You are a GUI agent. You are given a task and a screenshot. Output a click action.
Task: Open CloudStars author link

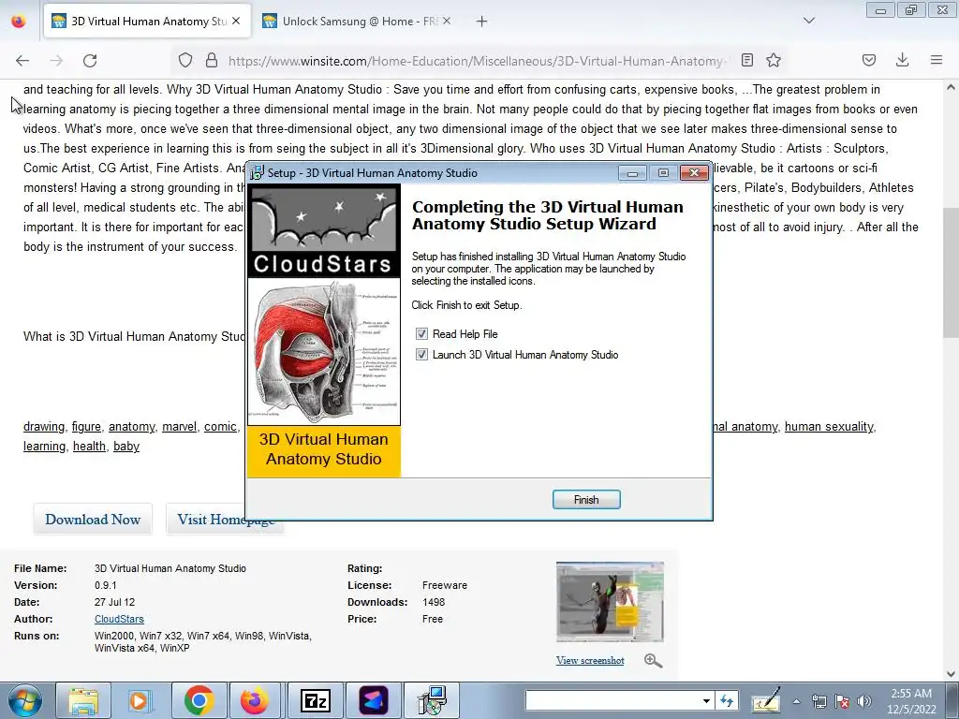[x=119, y=620]
